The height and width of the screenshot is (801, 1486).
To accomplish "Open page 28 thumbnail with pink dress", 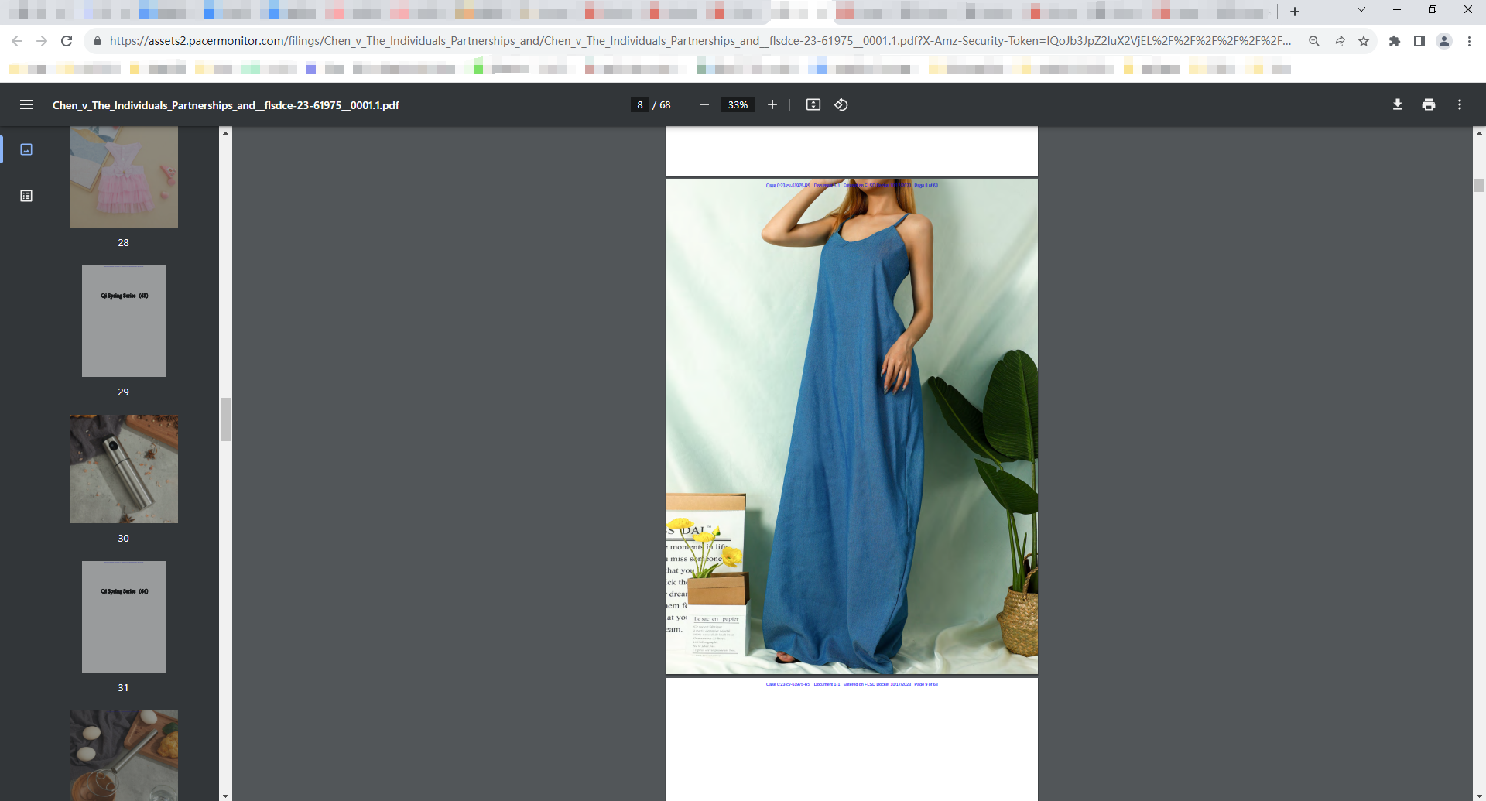I will (x=124, y=177).
